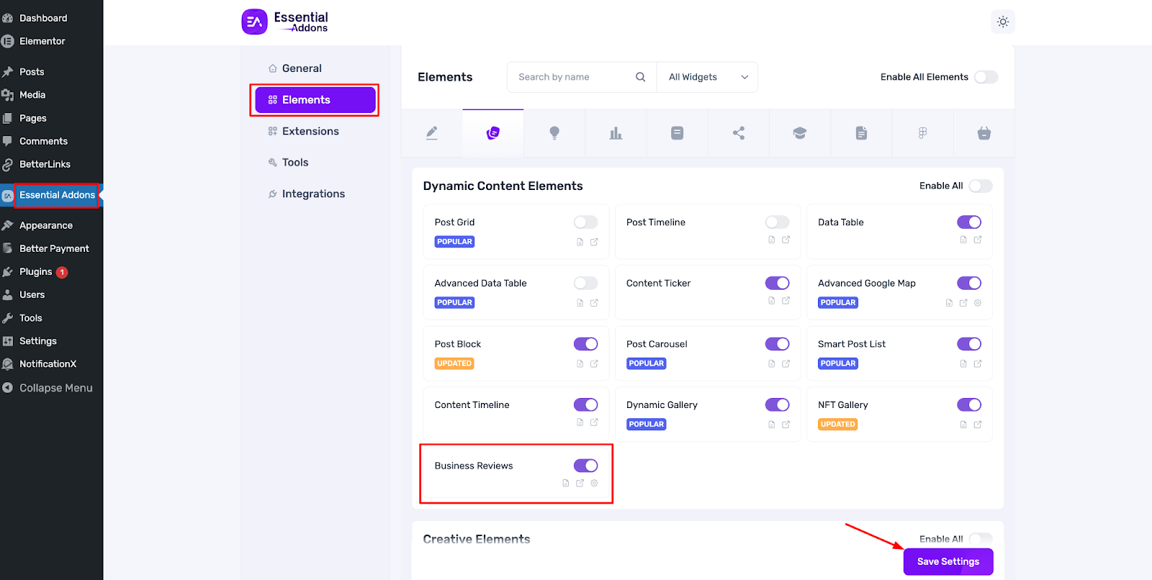Select the share social elements category icon
1152x580 pixels.
click(739, 133)
